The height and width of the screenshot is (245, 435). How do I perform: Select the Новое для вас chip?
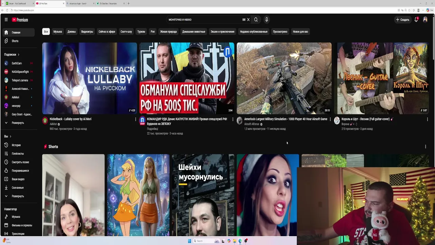click(300, 32)
